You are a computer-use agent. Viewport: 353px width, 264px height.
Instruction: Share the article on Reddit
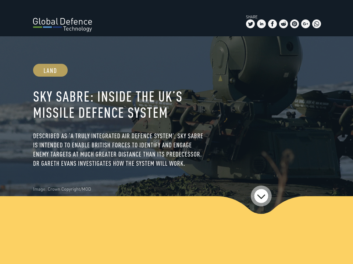[284, 24]
